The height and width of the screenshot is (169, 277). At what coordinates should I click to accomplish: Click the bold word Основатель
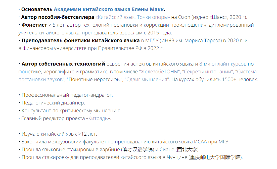pos(37,10)
